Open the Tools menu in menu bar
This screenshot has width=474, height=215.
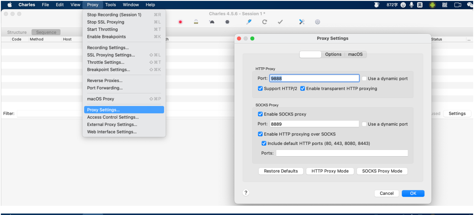click(111, 5)
